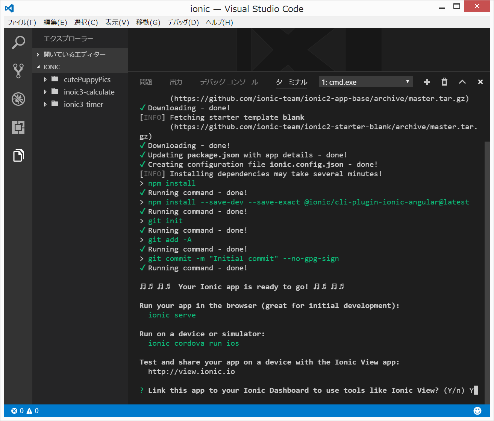Create a new terminal with plus icon
This screenshot has width=494, height=421.
point(427,82)
